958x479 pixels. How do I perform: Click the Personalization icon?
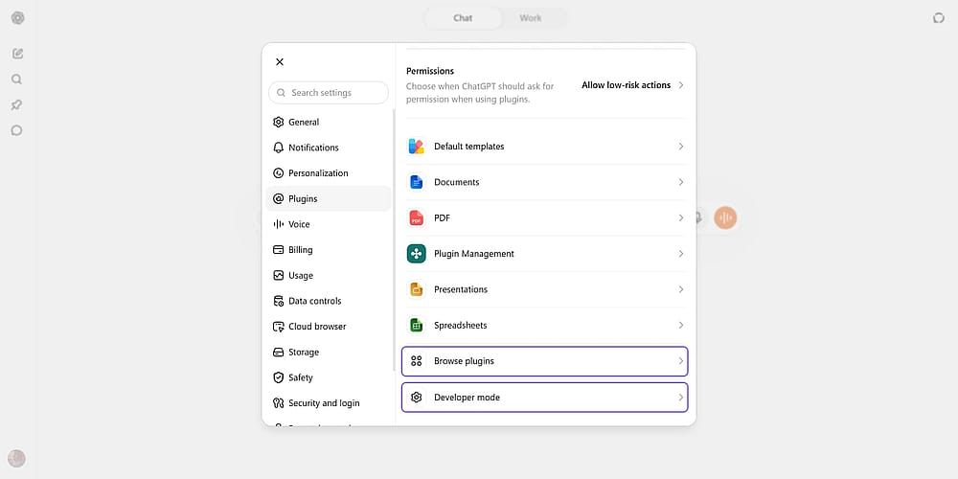point(279,173)
